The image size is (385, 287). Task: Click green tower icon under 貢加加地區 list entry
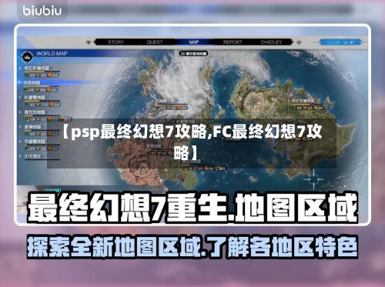tap(27, 119)
